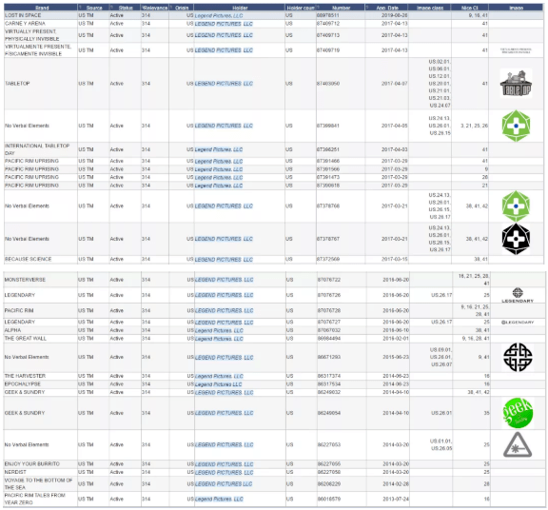The width and height of the screenshot is (548, 510).
Task: Open the small LEGENDARY wordmark image
Action: tap(518, 323)
